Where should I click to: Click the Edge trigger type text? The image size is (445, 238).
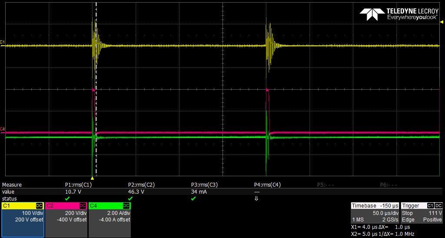[x=408, y=220]
